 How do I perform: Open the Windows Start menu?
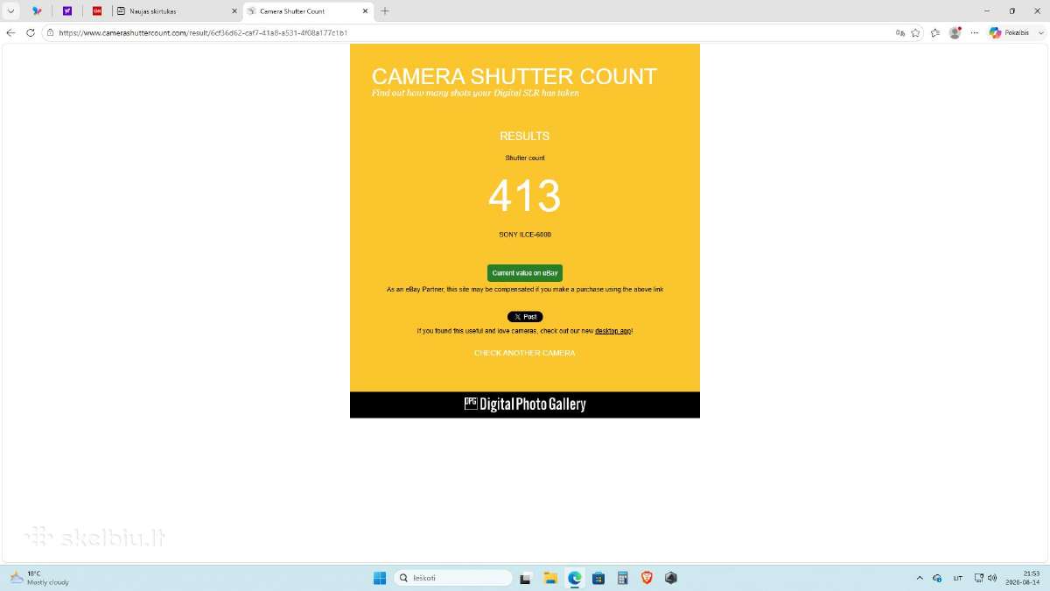380,578
